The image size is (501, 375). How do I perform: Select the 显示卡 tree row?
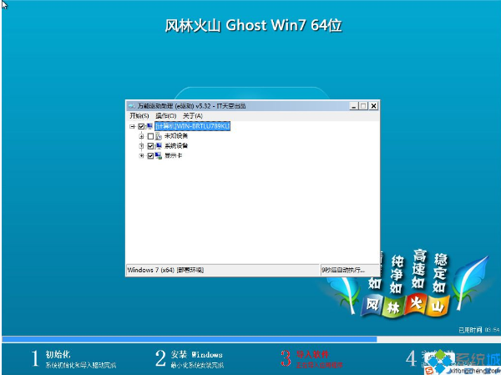(173, 156)
